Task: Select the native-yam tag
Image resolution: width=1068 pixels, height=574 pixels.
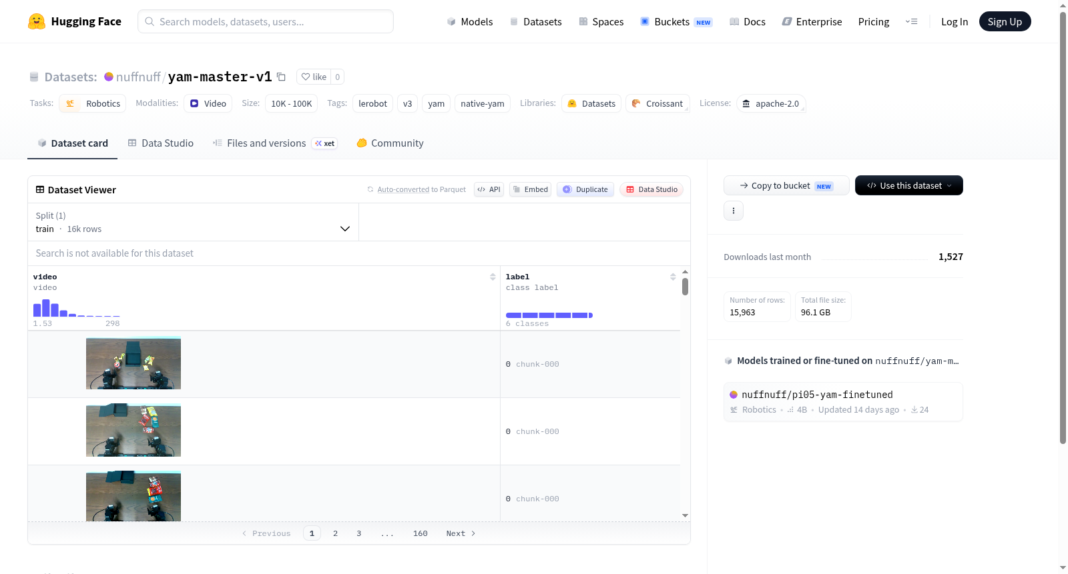Action: pyautogui.click(x=483, y=103)
